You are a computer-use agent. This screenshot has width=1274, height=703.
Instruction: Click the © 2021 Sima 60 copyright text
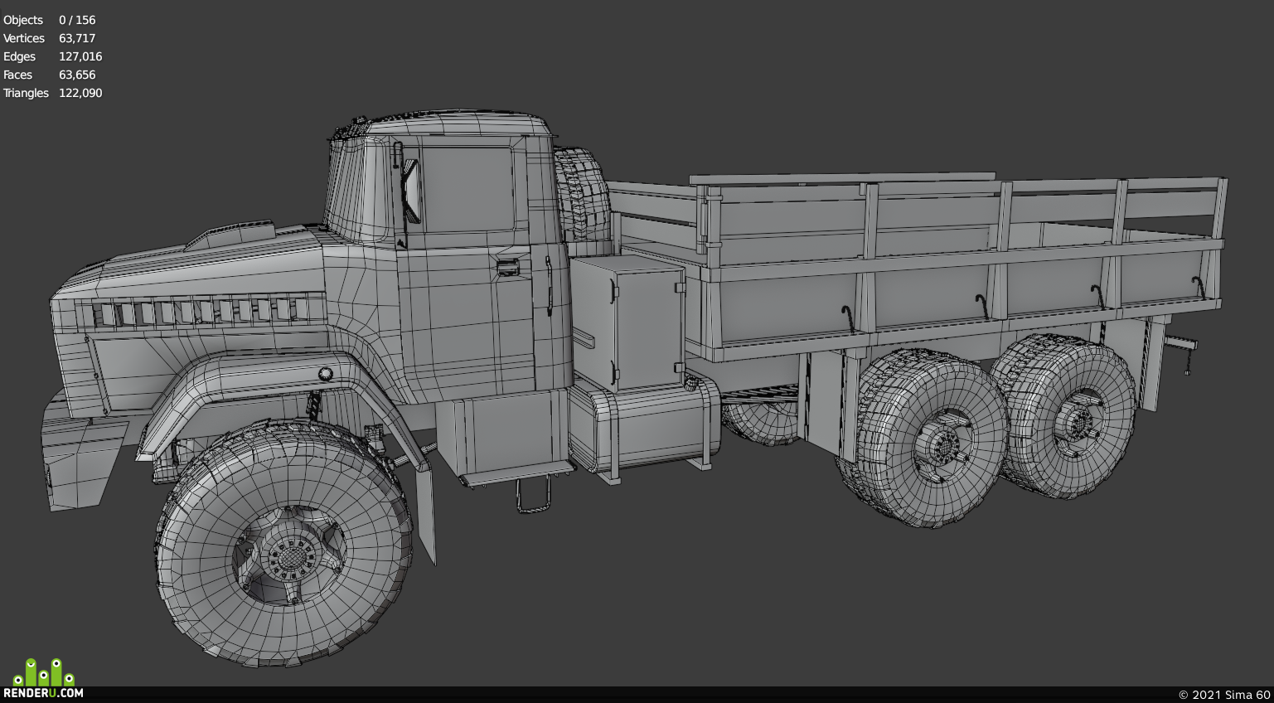tap(1224, 695)
